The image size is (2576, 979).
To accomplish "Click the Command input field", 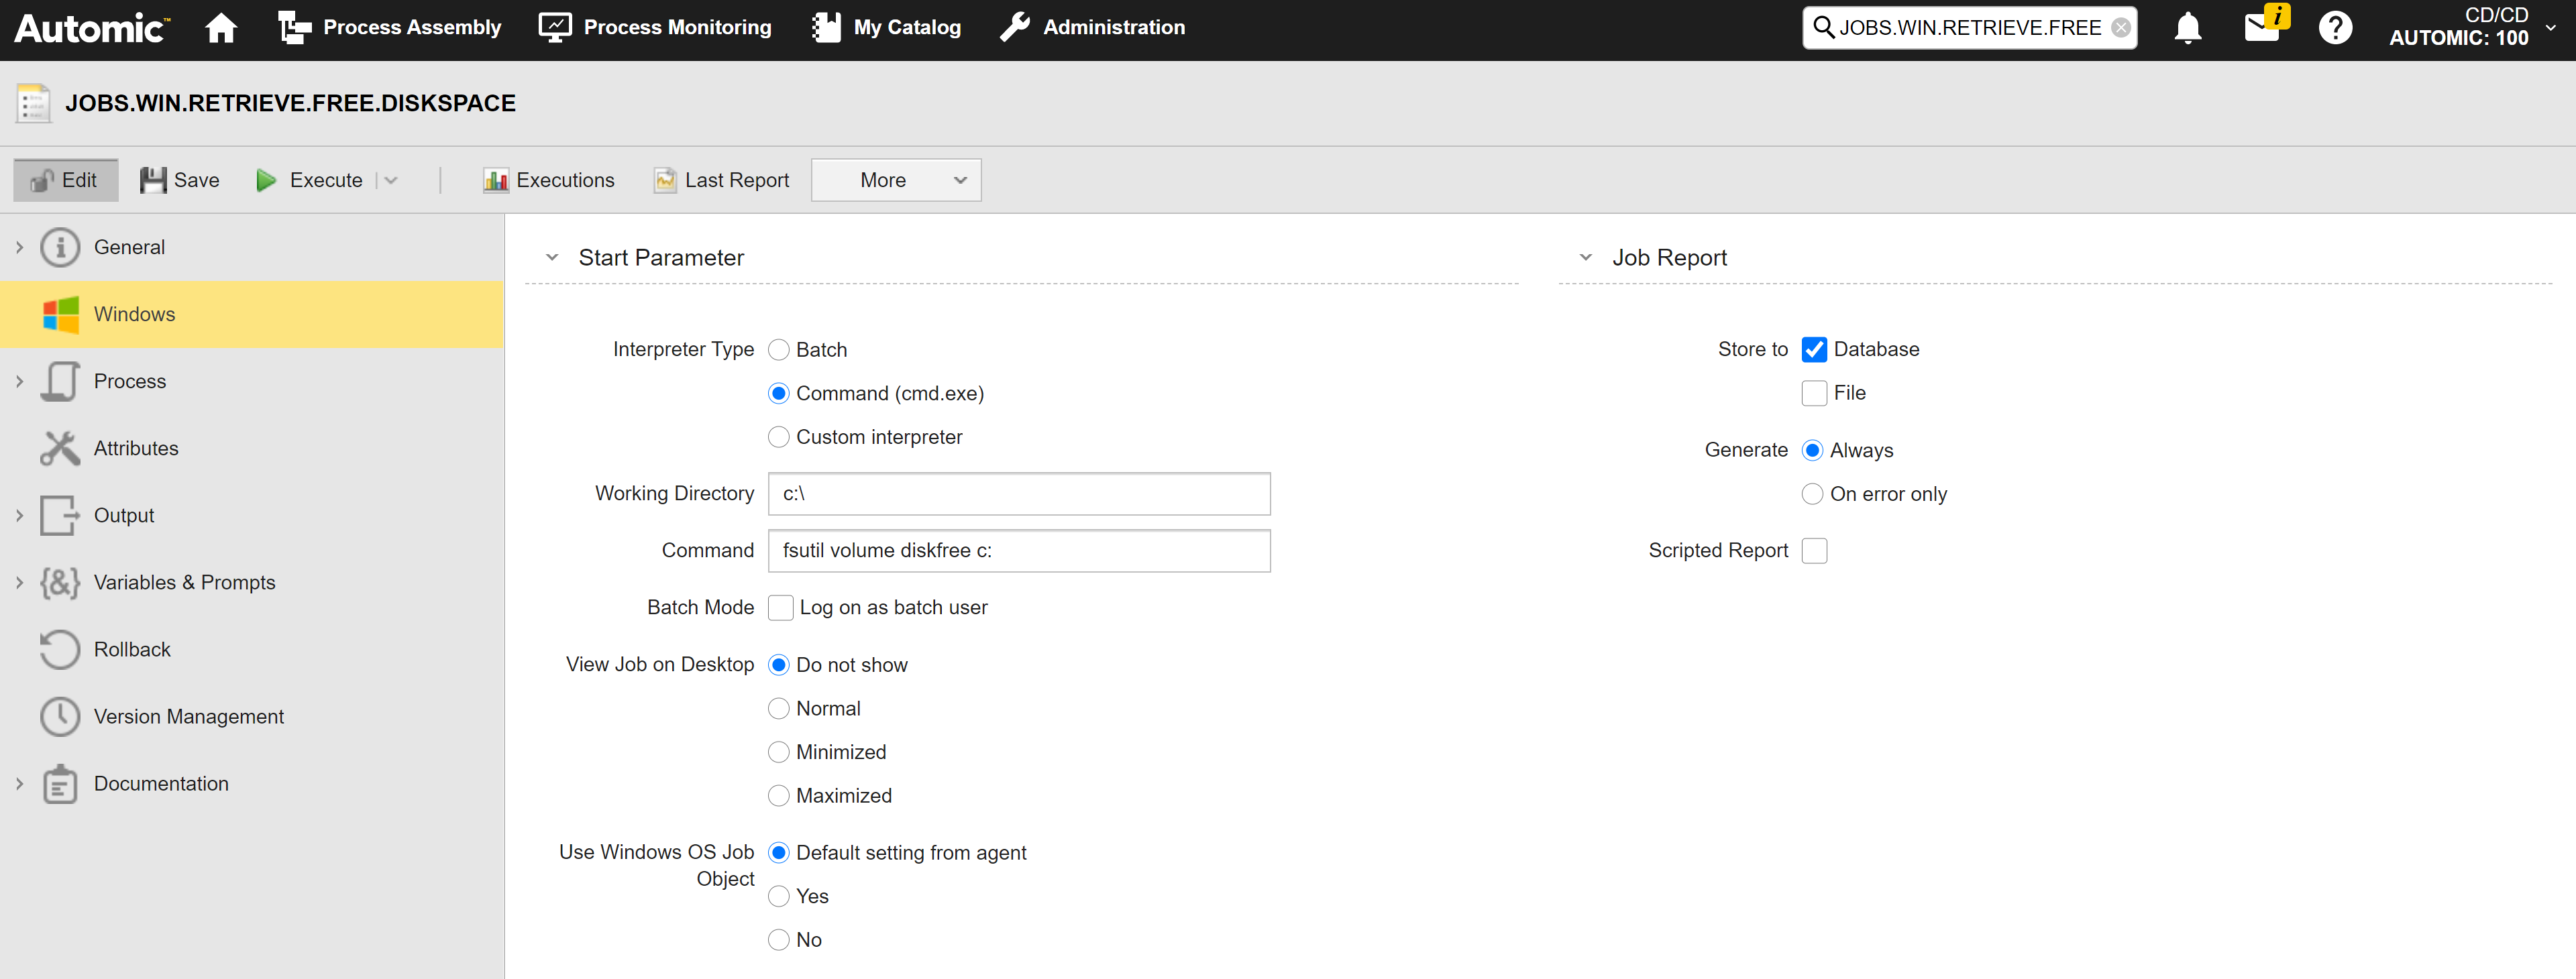I will pos(1018,551).
